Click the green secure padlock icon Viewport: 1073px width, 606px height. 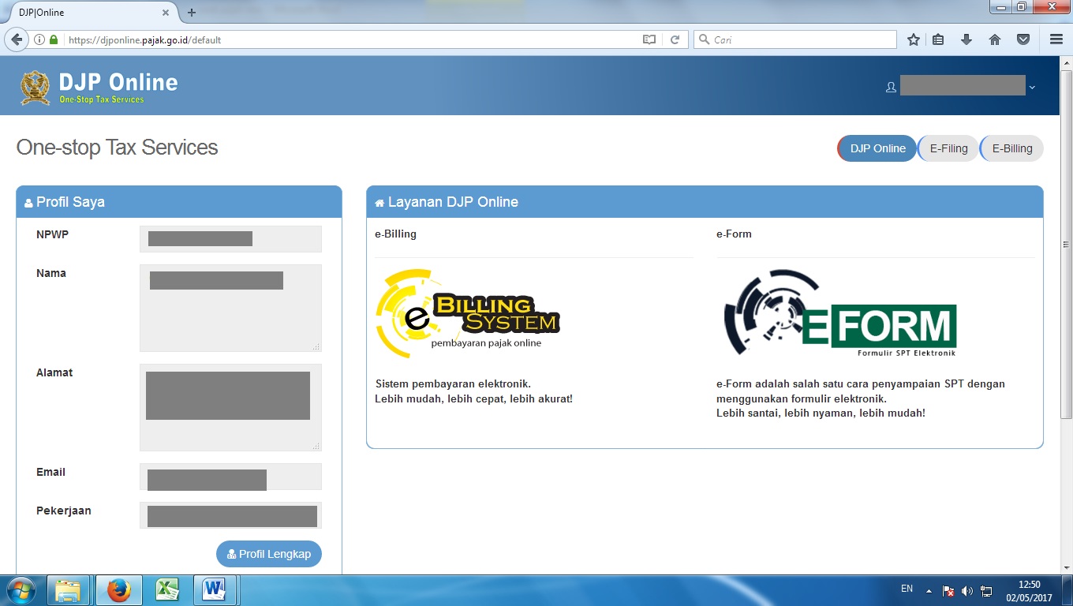click(x=54, y=39)
